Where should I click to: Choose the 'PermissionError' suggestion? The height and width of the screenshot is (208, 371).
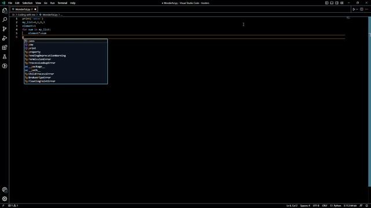66,59
